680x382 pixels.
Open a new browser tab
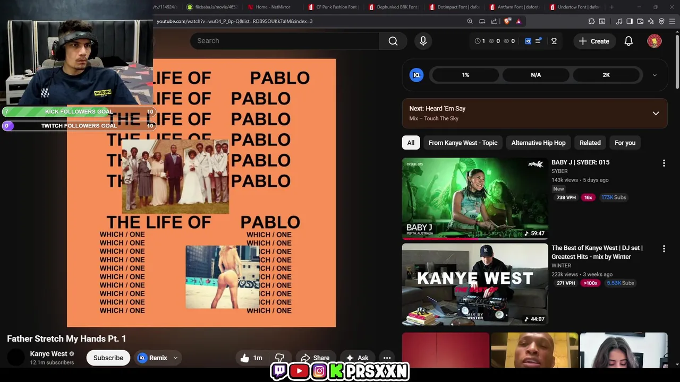(611, 7)
